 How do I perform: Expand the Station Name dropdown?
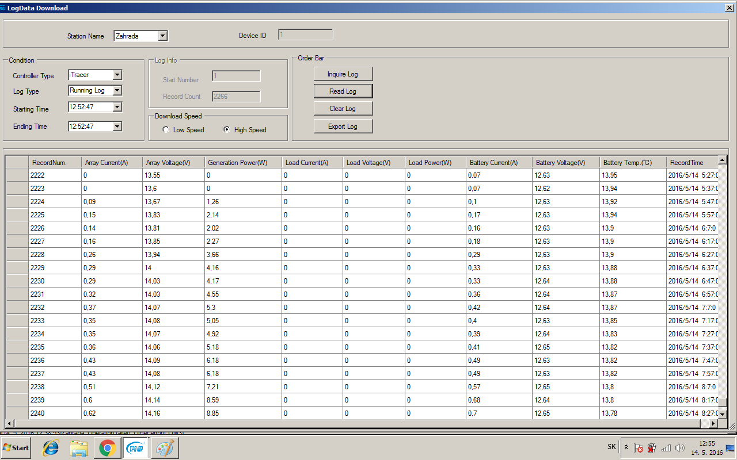point(162,36)
